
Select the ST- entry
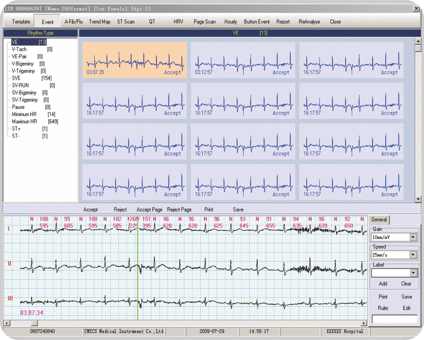click(x=30, y=136)
